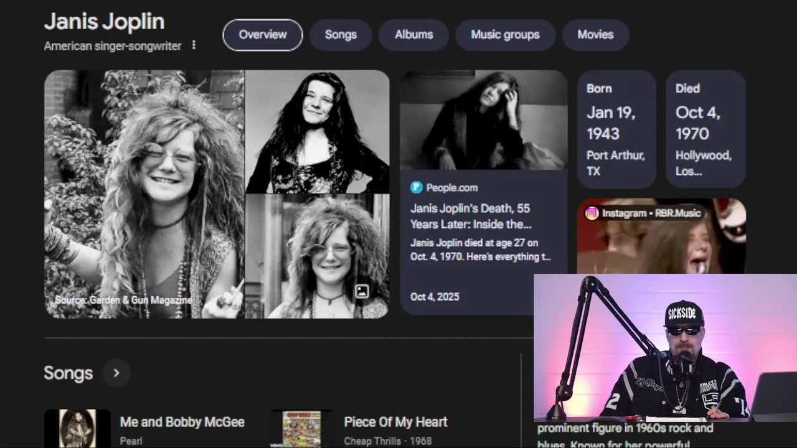The image size is (797, 448).
Task: Open the Garden & Gun Magazine photo
Action: [x=144, y=194]
